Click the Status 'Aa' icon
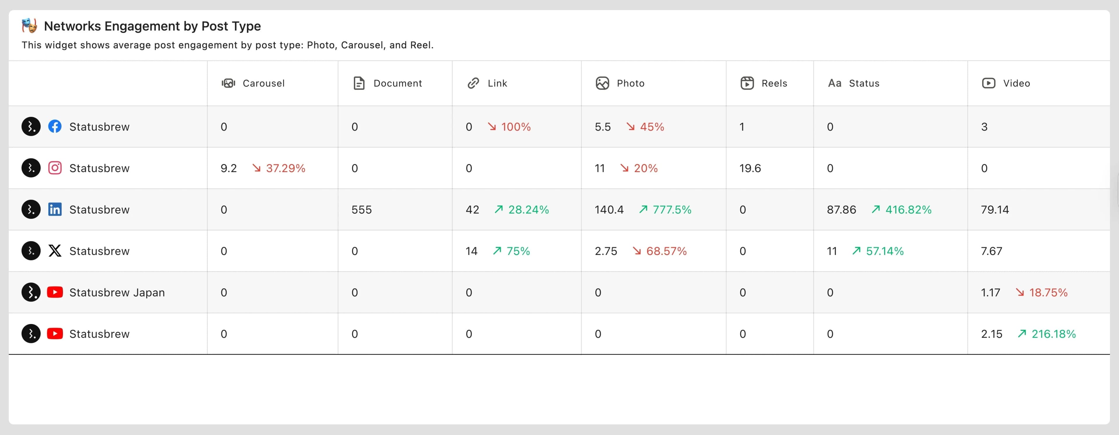Screen dimensions: 1119x435 coord(835,83)
